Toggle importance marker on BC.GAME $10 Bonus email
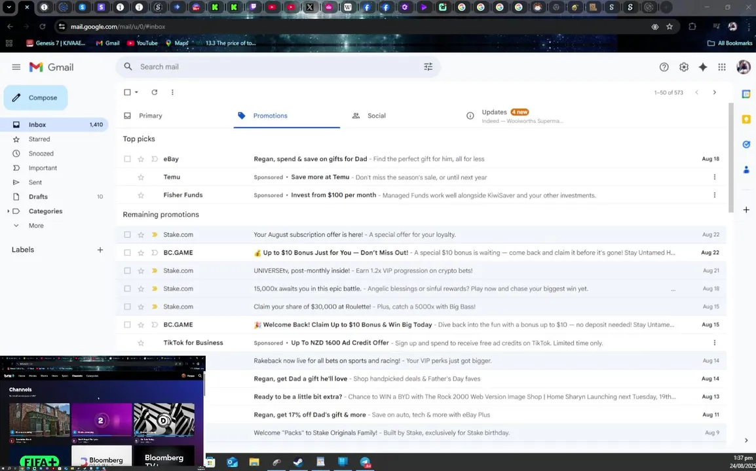This screenshot has width=756, height=471. [x=155, y=253]
